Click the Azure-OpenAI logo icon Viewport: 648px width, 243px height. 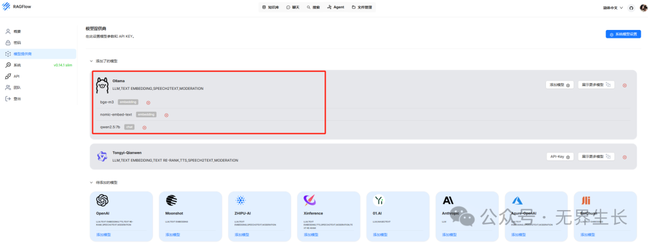(x=517, y=201)
